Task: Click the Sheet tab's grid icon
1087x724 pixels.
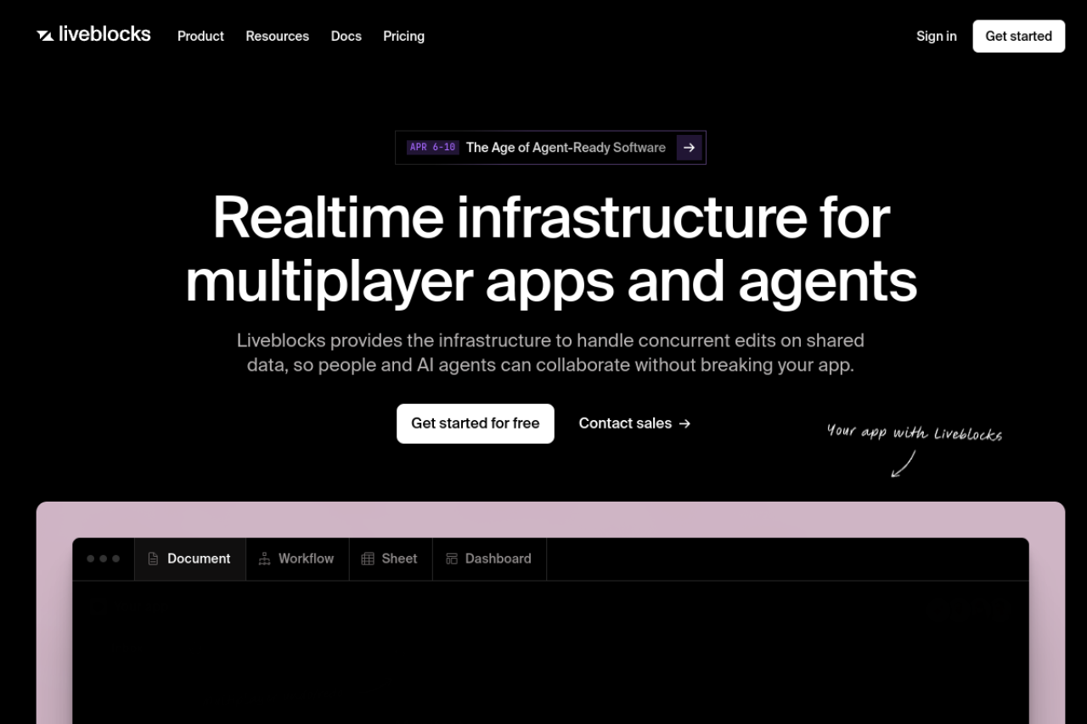Action: [x=368, y=558]
